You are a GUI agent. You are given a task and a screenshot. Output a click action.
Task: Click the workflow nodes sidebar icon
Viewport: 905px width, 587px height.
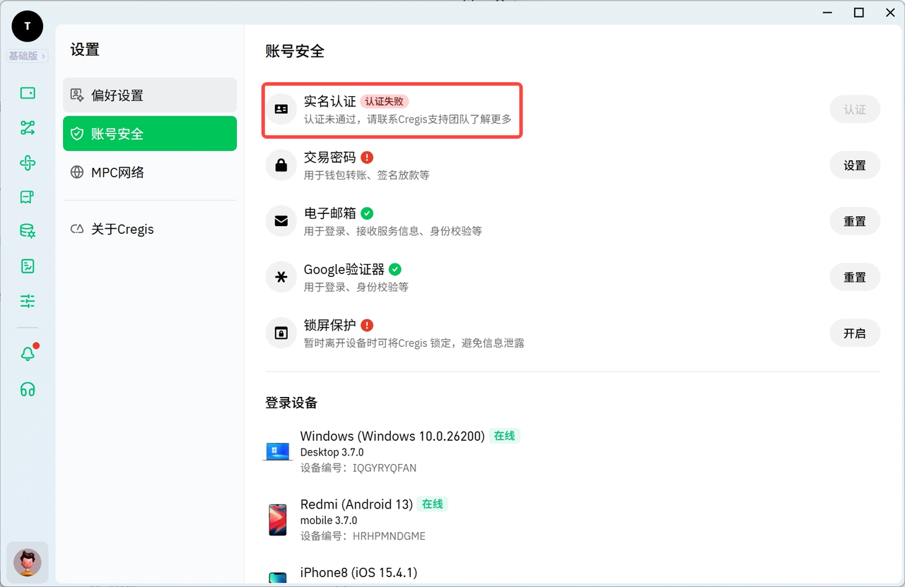click(28, 128)
